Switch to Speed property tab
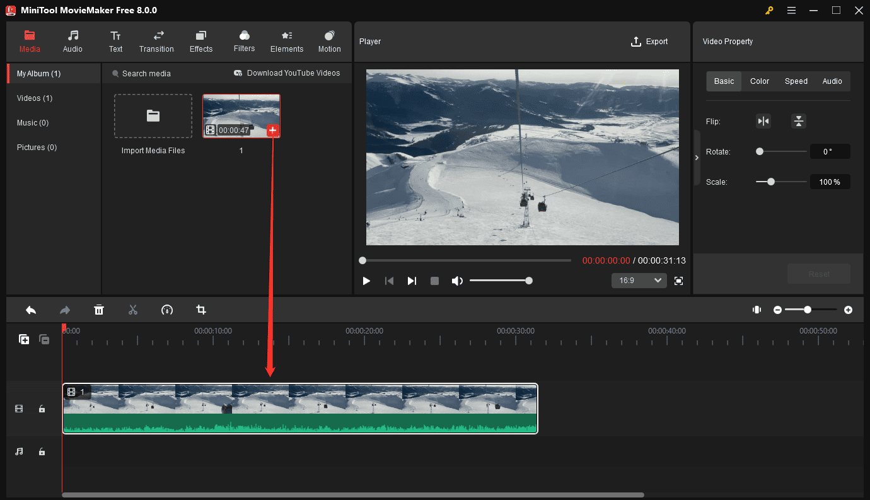The height and width of the screenshot is (500, 870). pos(796,81)
